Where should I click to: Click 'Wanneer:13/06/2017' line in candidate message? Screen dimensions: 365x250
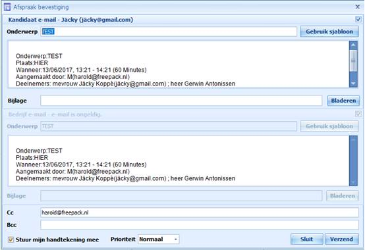tap(81, 70)
